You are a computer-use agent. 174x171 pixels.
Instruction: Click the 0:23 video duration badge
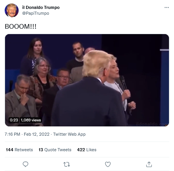pos(14,120)
